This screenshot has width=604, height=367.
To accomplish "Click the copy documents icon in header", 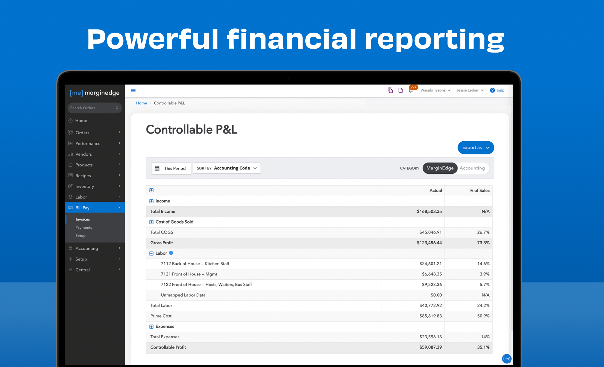I will coord(390,90).
